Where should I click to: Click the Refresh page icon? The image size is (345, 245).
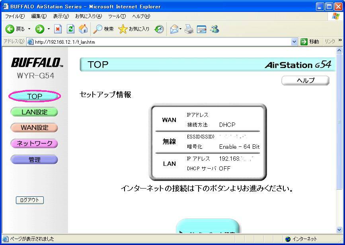point(70,29)
